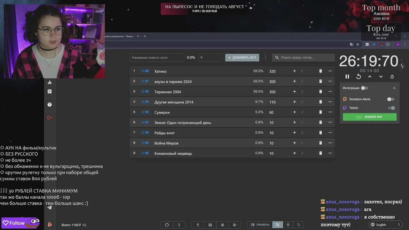Image resolution: width=409 pixels, height=230 pixels.
Task: Click amount 320 in Хатико row
Action: (272, 71)
